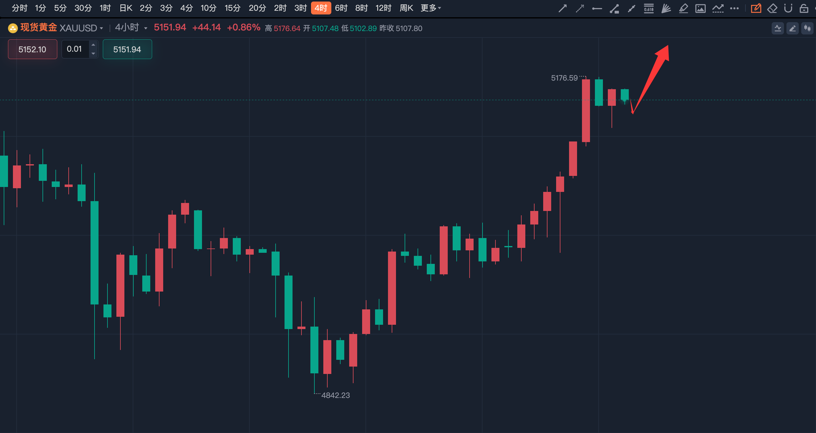Click the green 5151.94 buy price button

127,49
